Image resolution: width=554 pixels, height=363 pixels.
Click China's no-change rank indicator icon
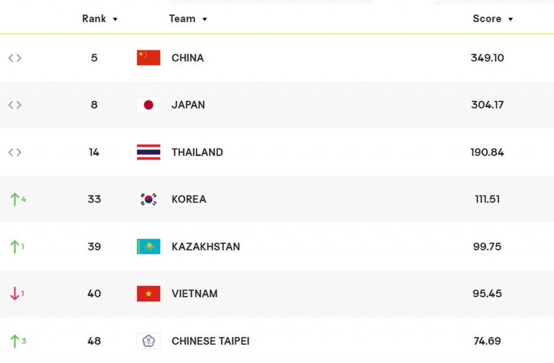tap(15, 58)
